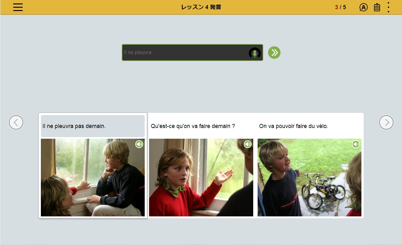Image resolution: width=402 pixels, height=245 pixels.
Task: Go to previous slide with left arrow
Action: pos(16,122)
